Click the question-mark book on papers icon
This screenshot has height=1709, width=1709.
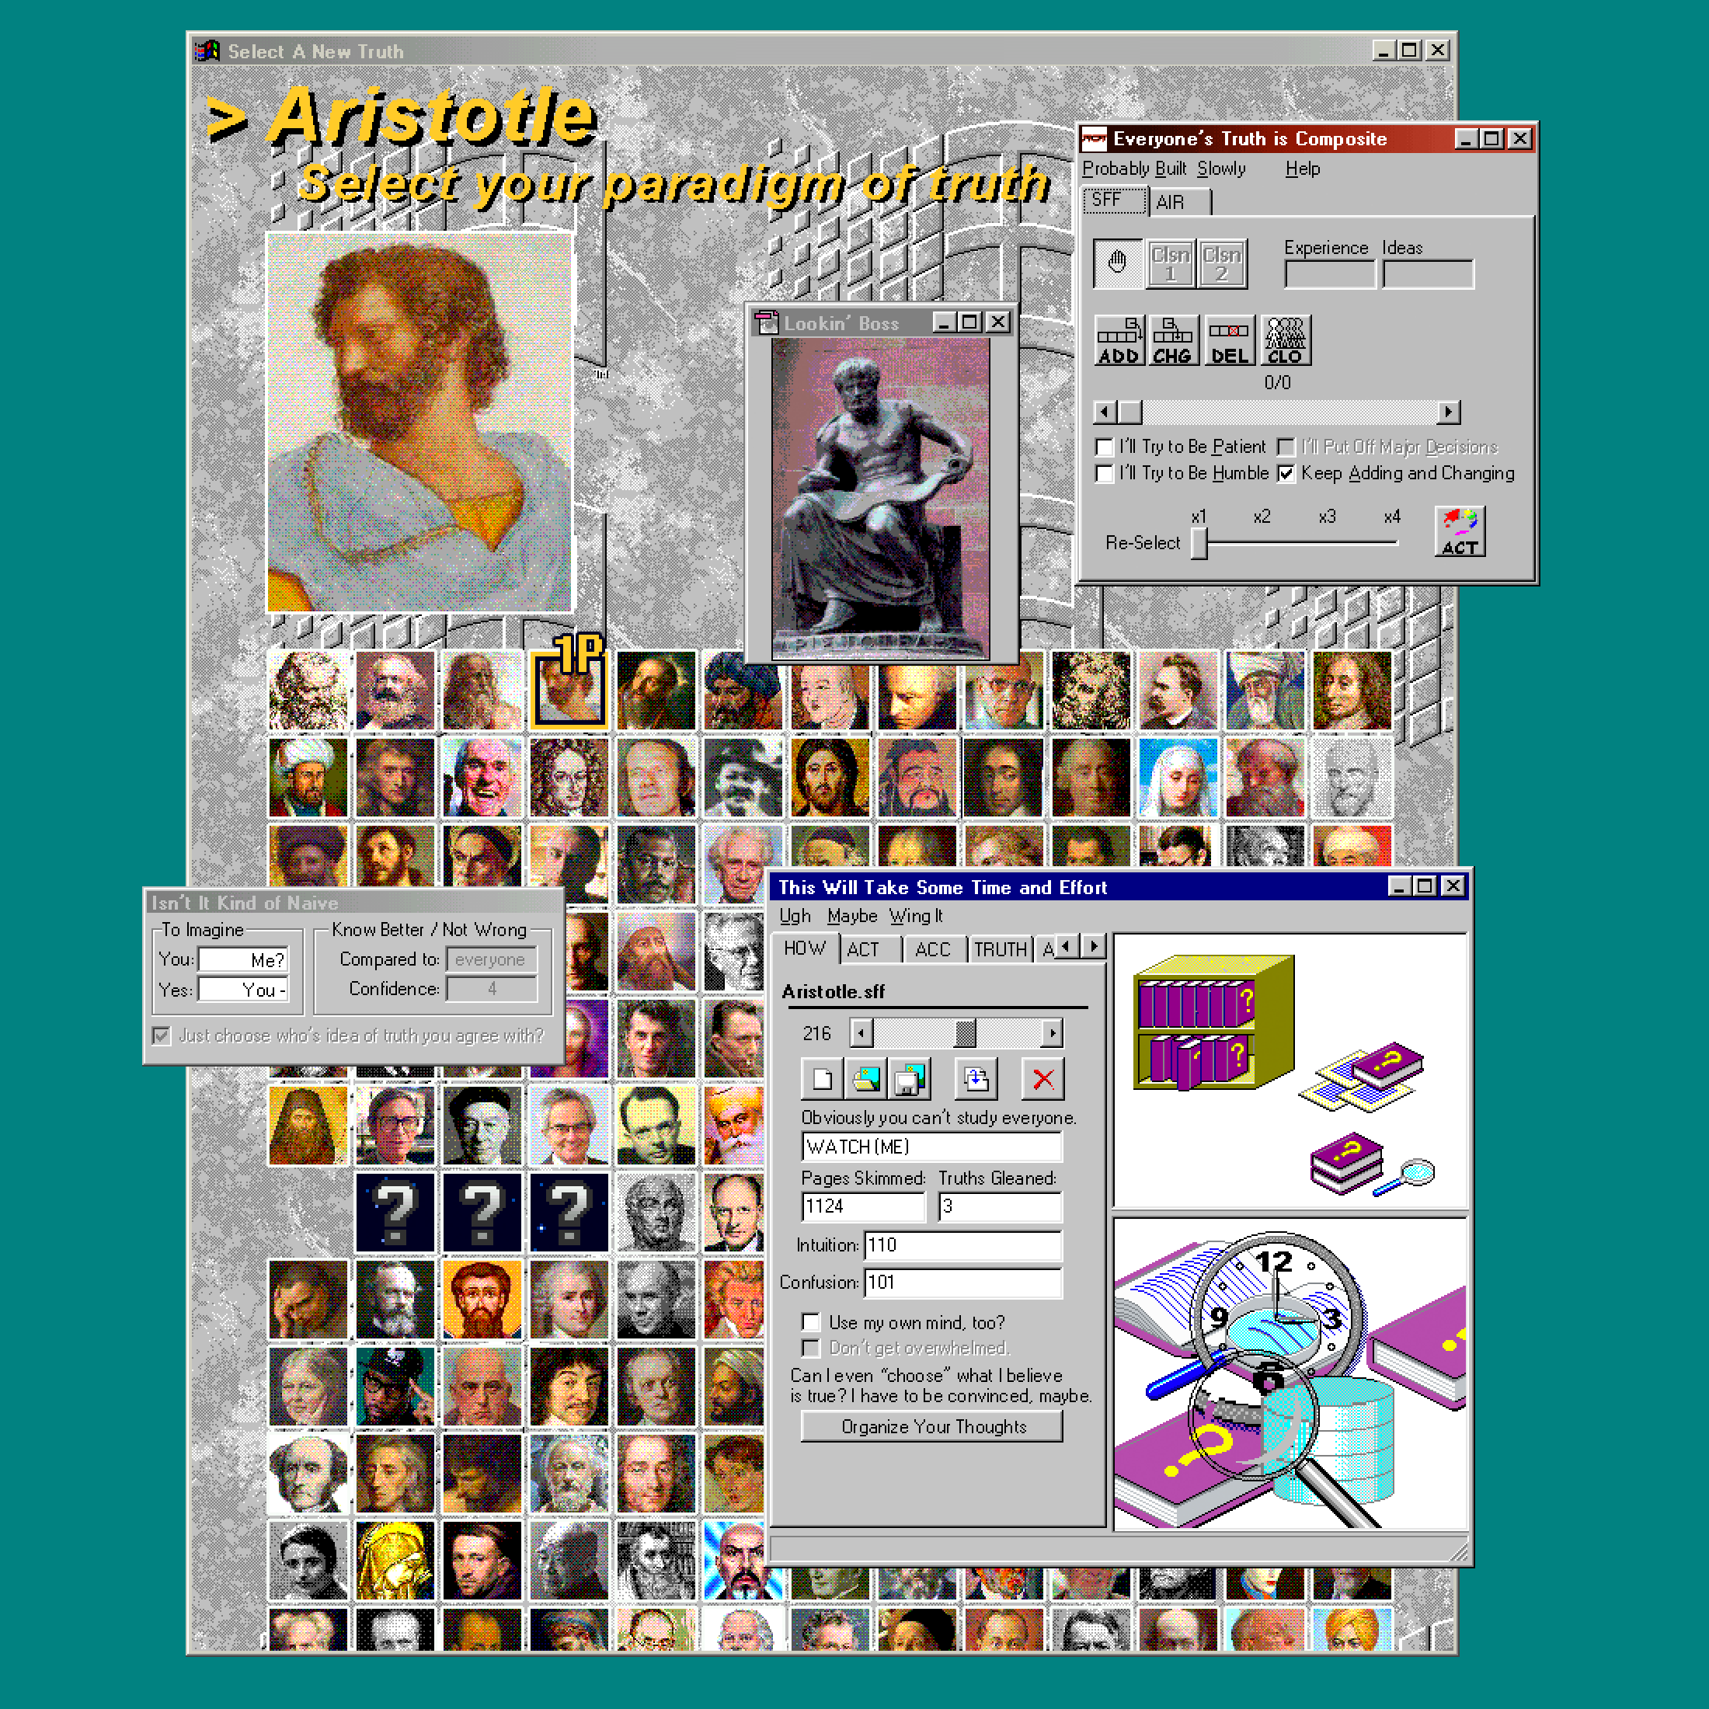(1363, 1077)
